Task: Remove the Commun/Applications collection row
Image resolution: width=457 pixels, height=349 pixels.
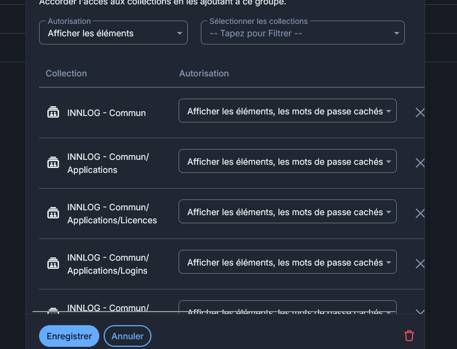Action: pyautogui.click(x=420, y=163)
